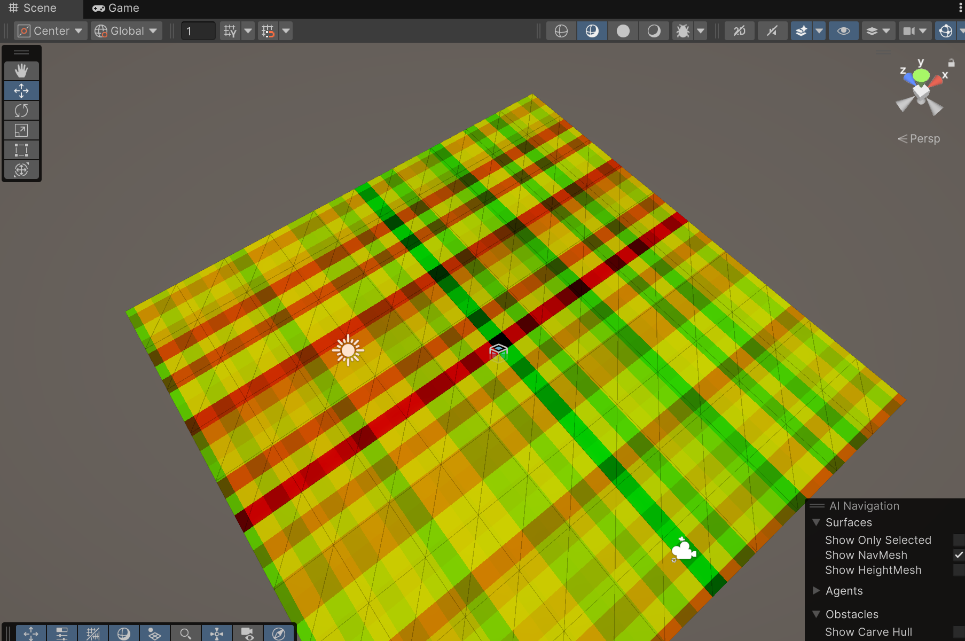The image size is (965, 641).
Task: Toggle AI Navigation compass overlay in bottom bar
Action: 279,634
